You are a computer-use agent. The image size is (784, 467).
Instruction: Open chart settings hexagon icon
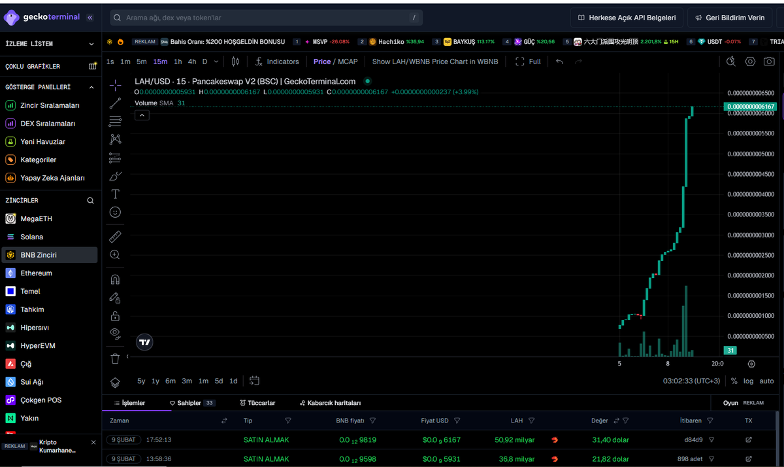tap(750, 61)
